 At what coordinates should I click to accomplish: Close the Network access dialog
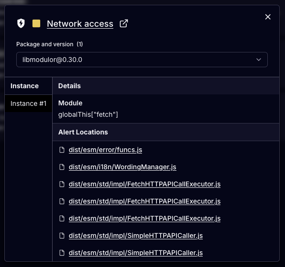click(x=268, y=17)
